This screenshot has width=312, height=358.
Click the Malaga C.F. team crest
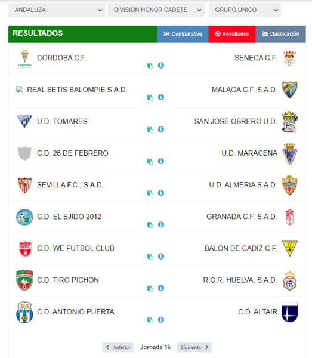coord(290,89)
